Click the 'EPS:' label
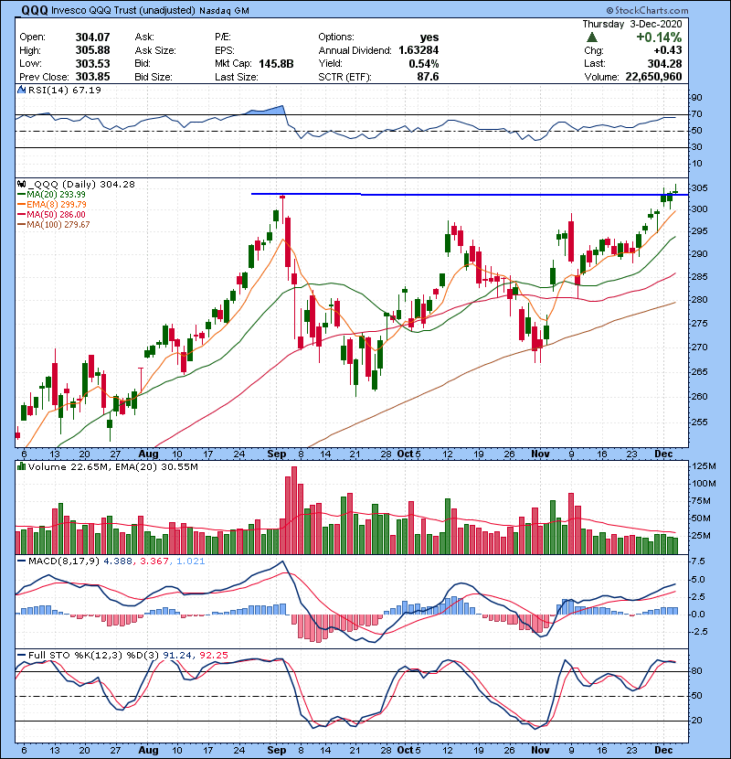This screenshot has width=731, height=759. [225, 50]
